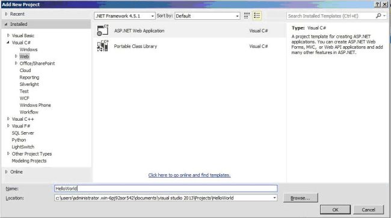Choose the Portable Class Library template

tap(189, 46)
